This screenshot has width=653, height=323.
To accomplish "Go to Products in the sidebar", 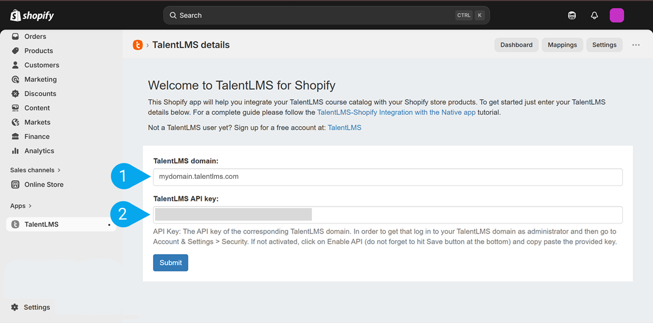I will (39, 51).
